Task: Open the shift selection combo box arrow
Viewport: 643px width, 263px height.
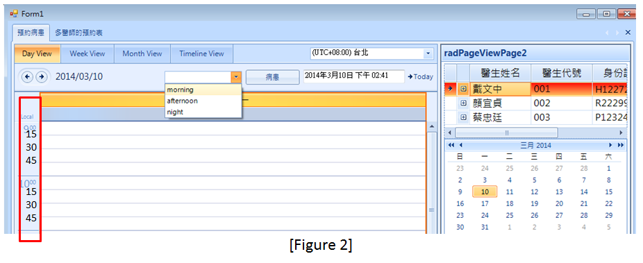Action: [236, 77]
